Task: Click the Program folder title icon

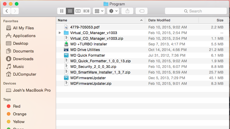Action: (x=106, y=4)
